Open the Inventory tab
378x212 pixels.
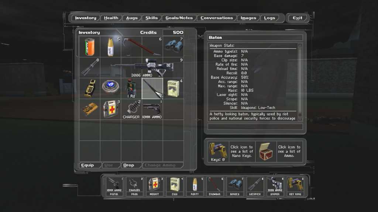[x=86, y=18]
